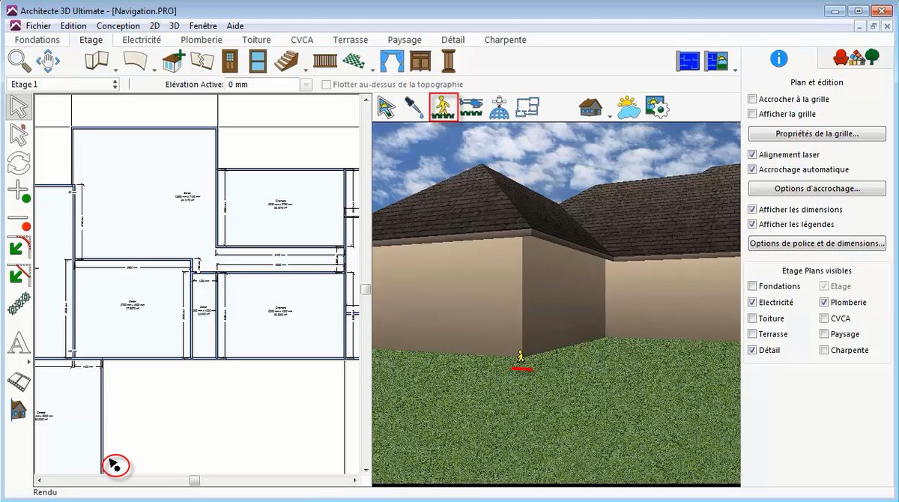Uncheck Alignement laser
This screenshot has width=899, height=502.
(x=753, y=154)
